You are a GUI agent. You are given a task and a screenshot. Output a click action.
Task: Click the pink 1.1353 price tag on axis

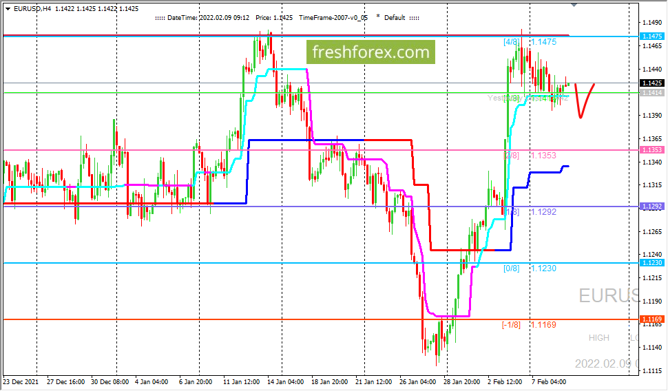651,150
